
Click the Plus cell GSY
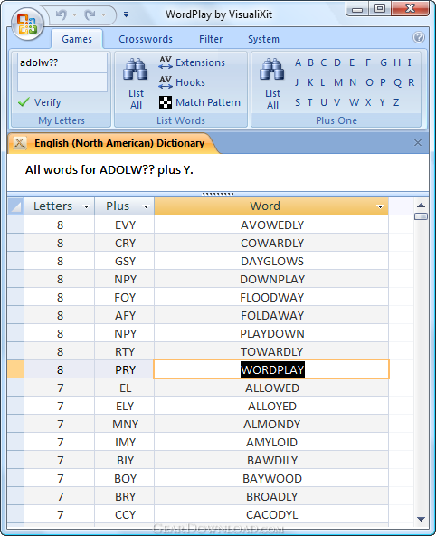click(125, 261)
